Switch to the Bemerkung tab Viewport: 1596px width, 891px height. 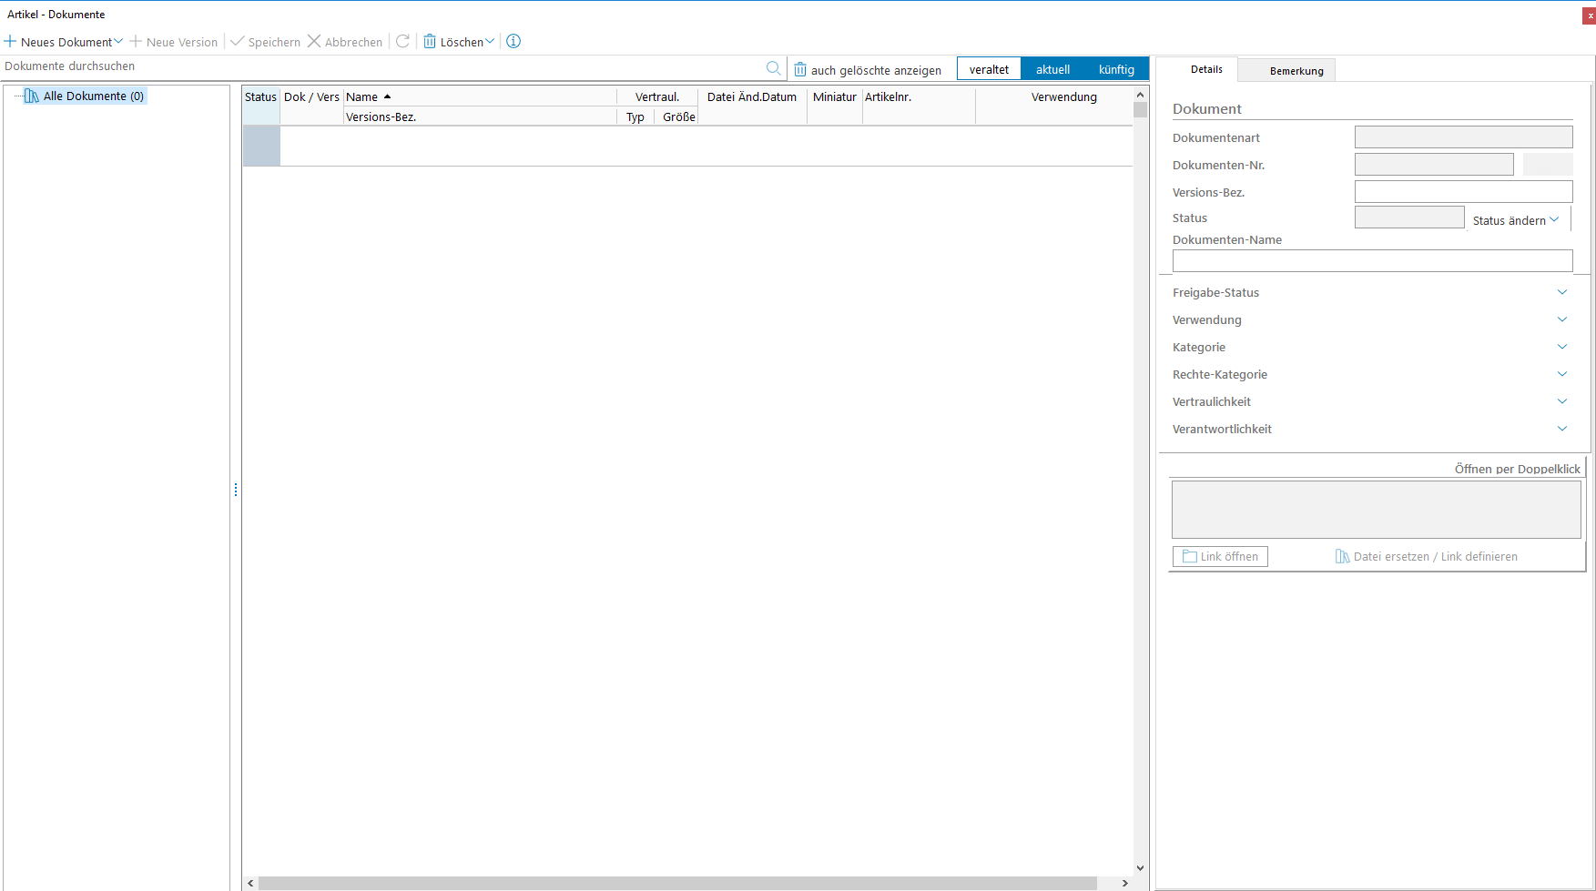click(x=1296, y=71)
